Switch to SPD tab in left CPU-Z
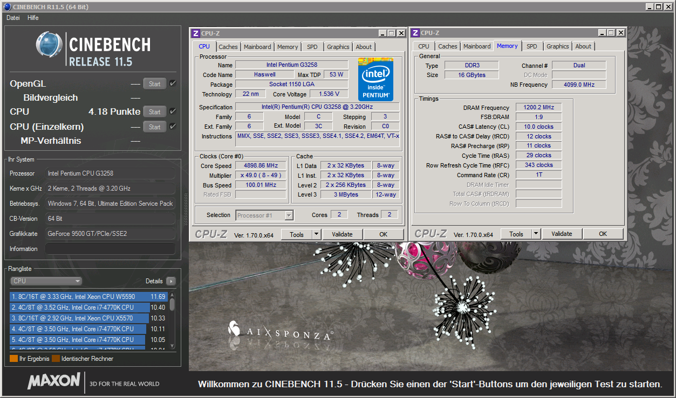 point(312,47)
